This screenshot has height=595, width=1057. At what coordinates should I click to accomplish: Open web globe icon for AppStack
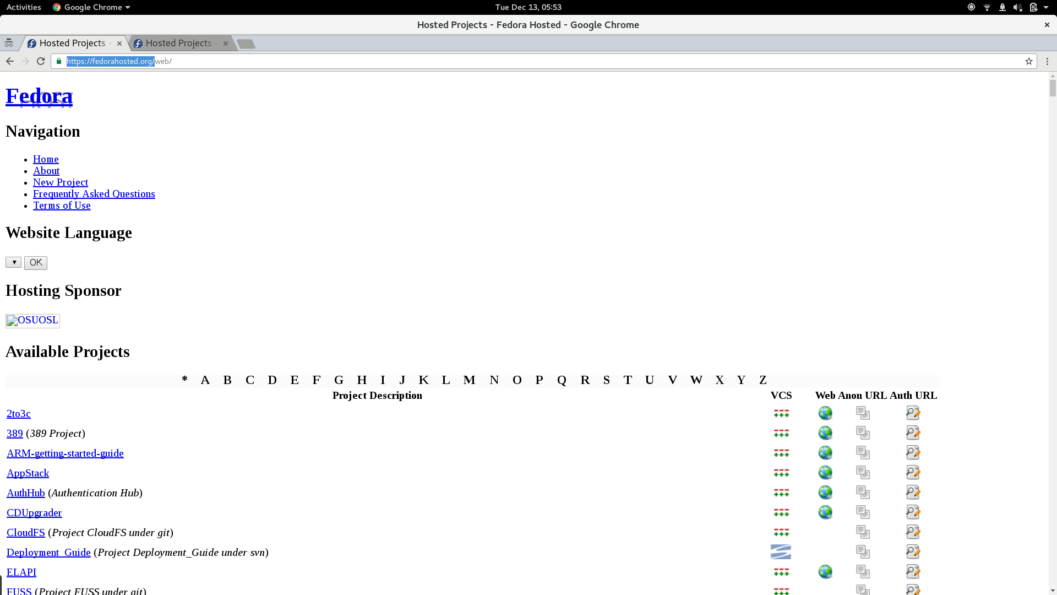coord(825,473)
